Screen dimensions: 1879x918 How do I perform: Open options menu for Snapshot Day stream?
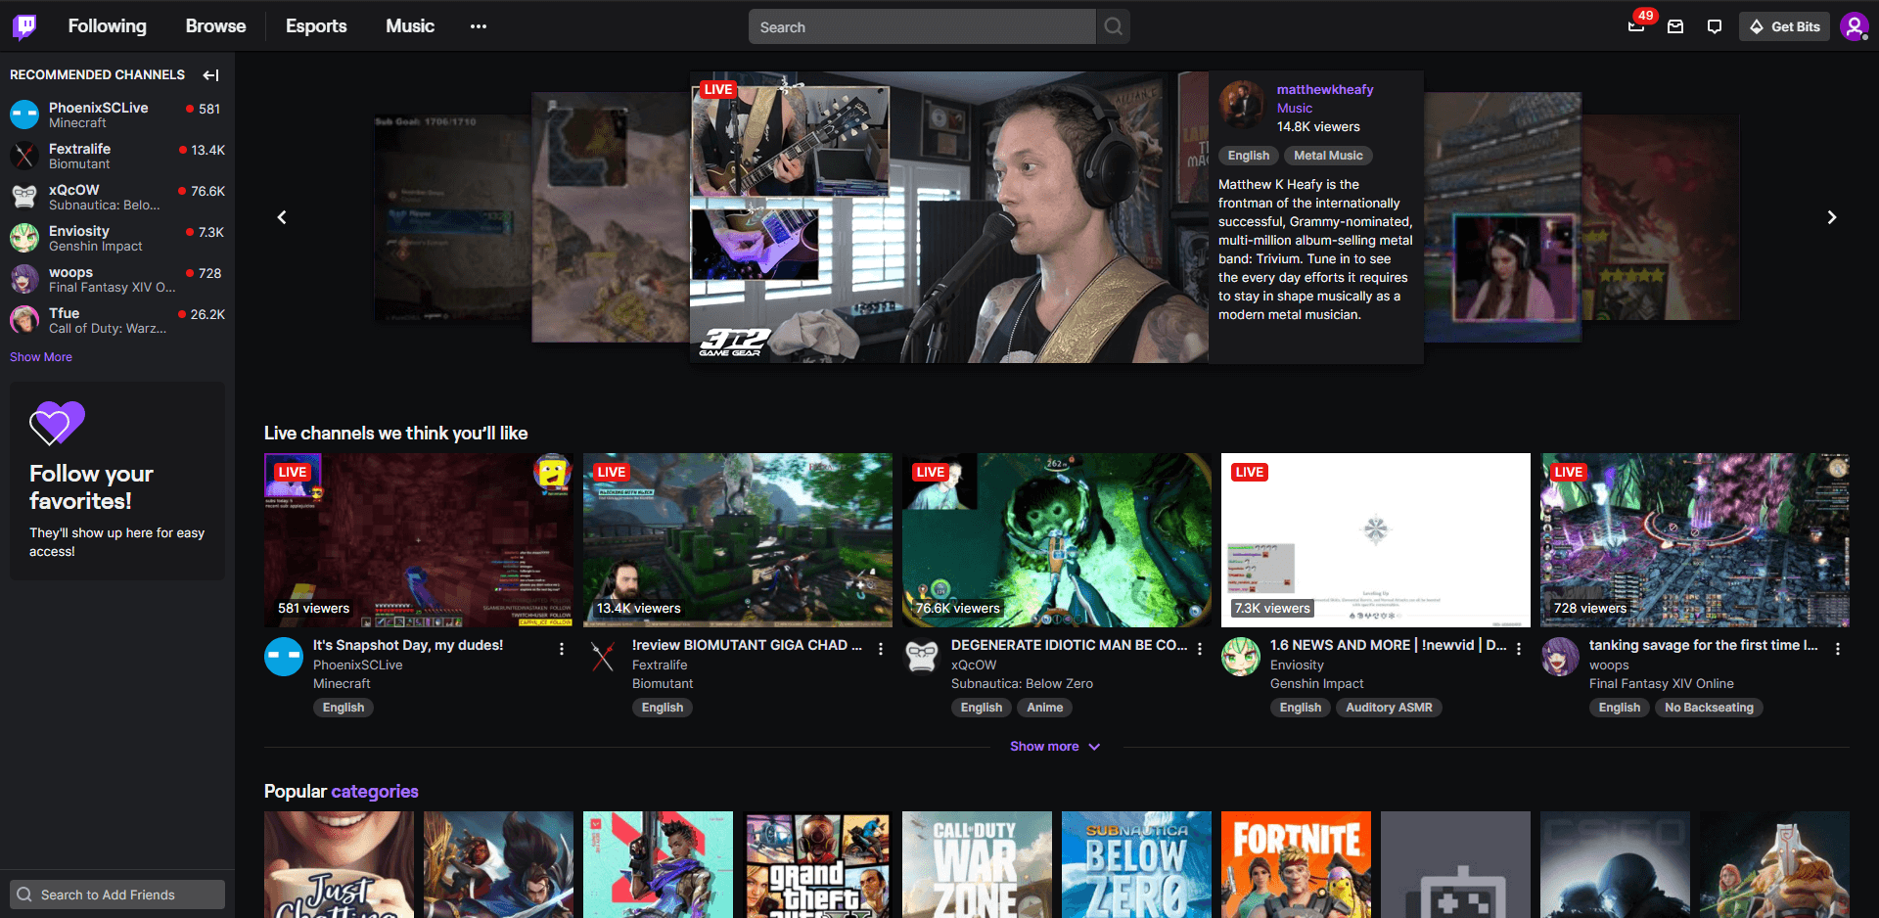click(562, 649)
